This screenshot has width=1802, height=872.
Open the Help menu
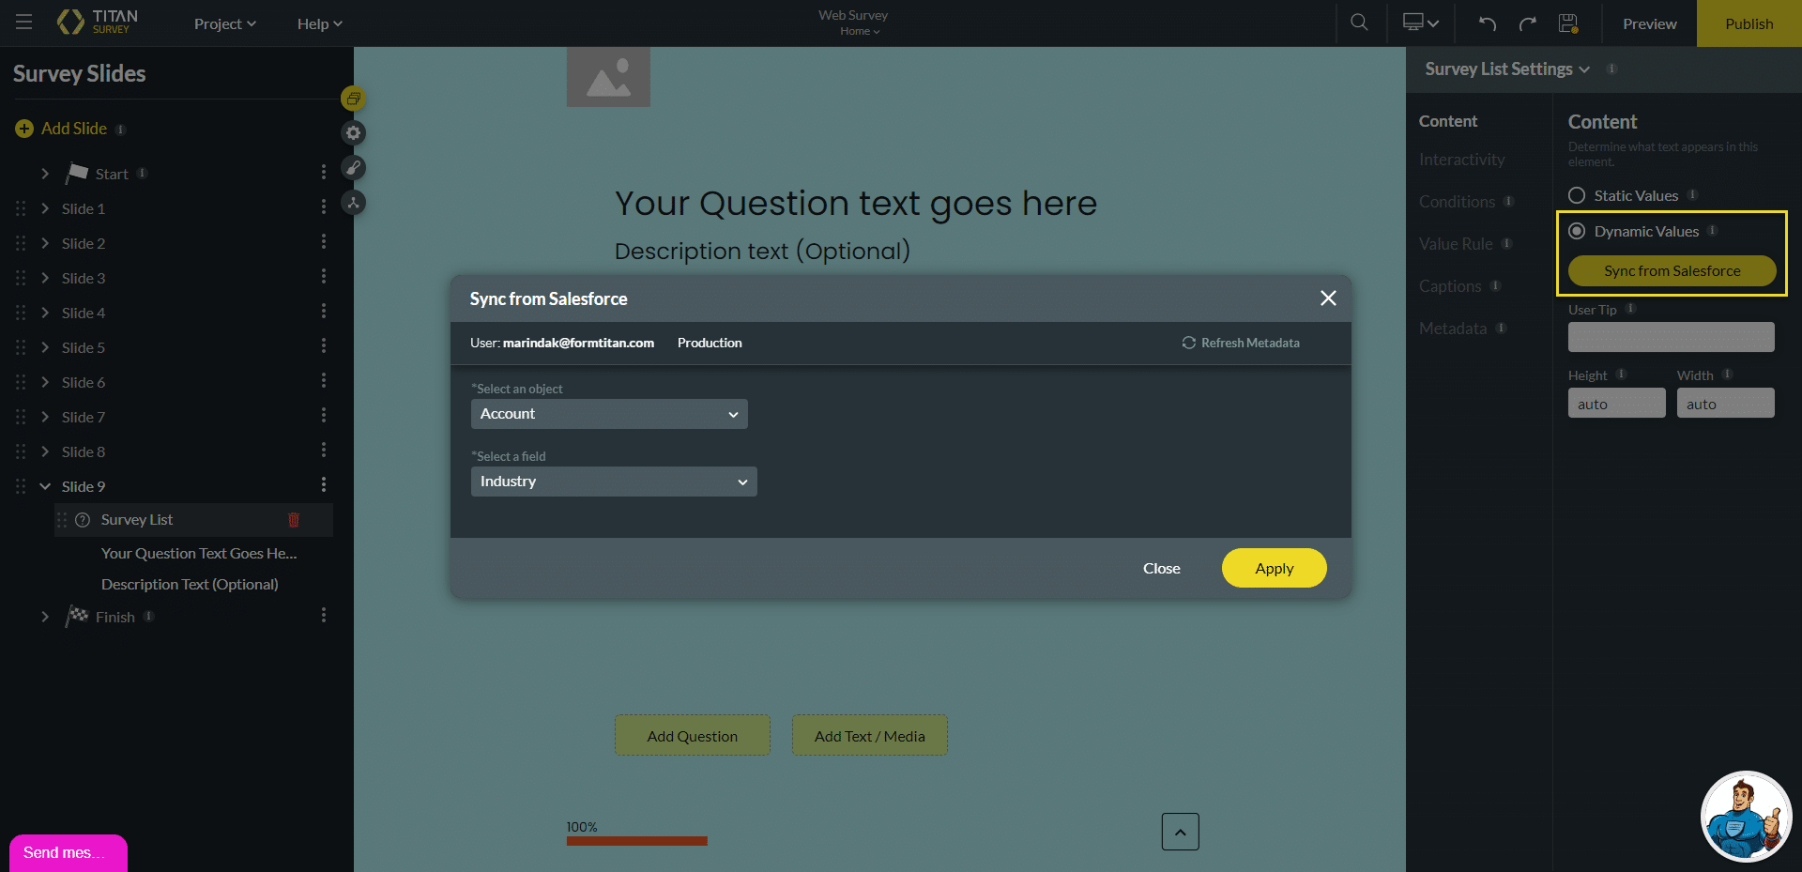[x=319, y=24]
